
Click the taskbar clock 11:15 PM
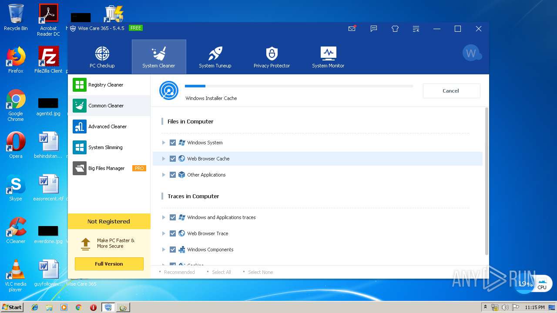(x=535, y=307)
